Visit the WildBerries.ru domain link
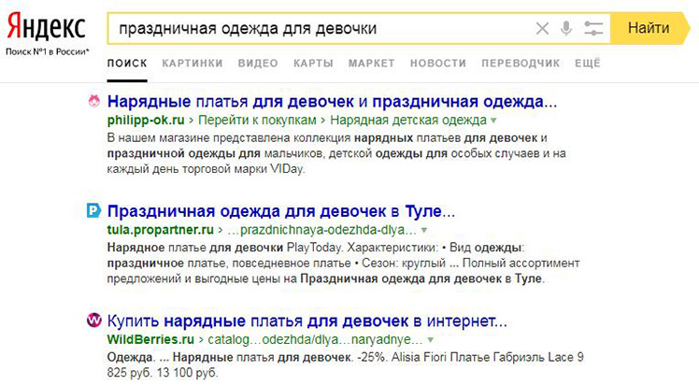 150,339
